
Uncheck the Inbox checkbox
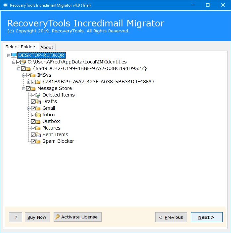pyautogui.click(x=33, y=115)
